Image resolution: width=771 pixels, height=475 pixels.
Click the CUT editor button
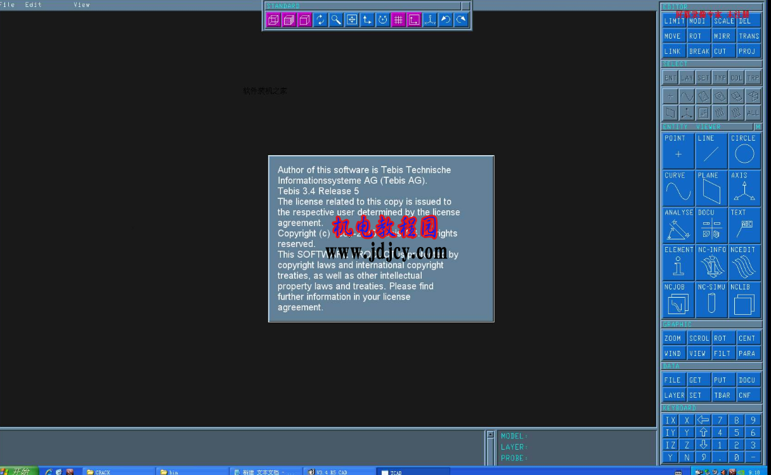pos(723,51)
